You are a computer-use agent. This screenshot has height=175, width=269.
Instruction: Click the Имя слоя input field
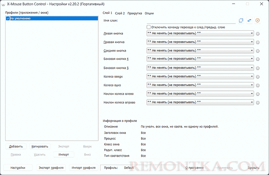191,21
